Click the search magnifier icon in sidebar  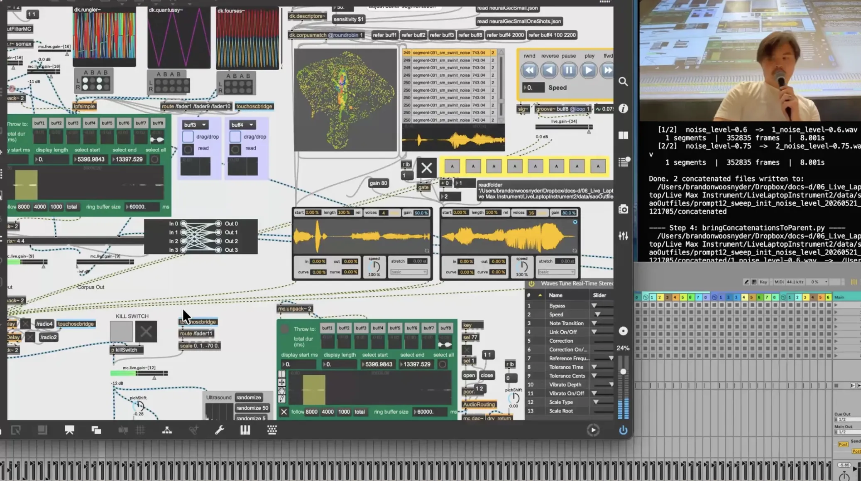click(623, 82)
